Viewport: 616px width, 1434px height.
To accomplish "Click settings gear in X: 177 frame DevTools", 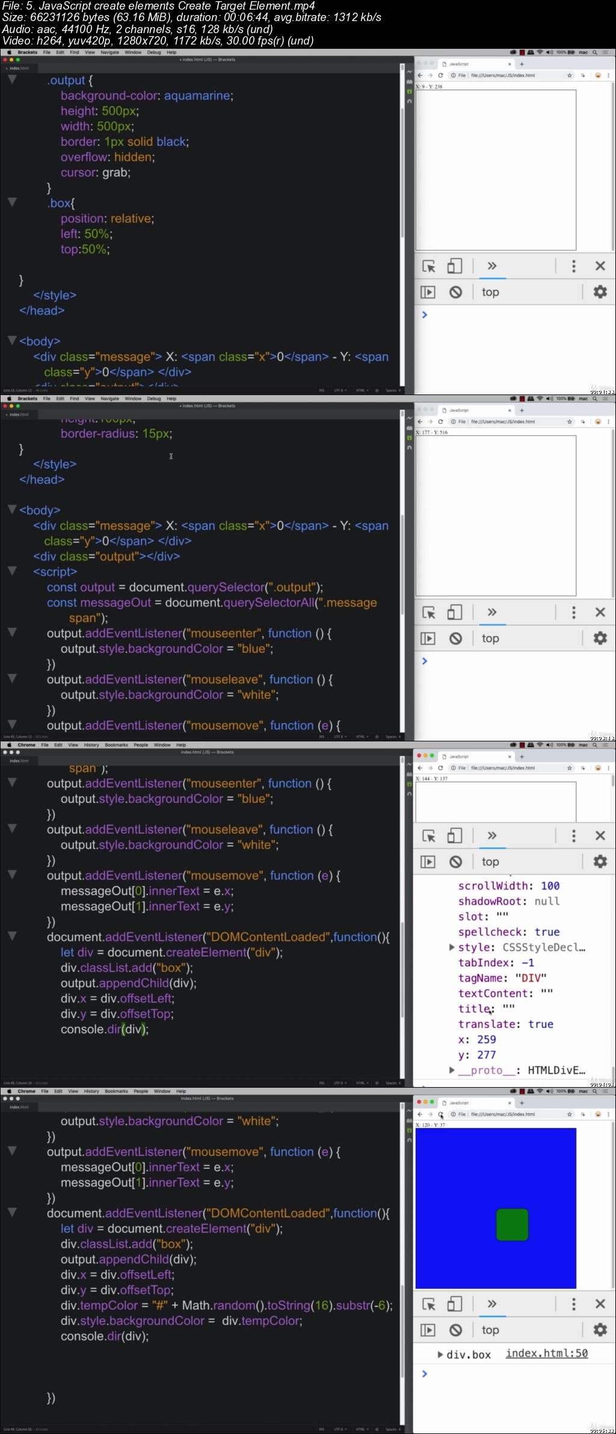I will [600, 638].
